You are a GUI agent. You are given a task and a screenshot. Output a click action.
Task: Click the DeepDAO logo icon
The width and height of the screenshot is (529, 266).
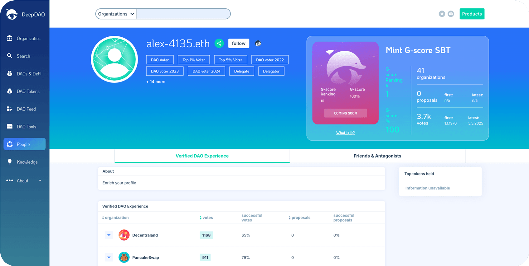tap(12, 14)
